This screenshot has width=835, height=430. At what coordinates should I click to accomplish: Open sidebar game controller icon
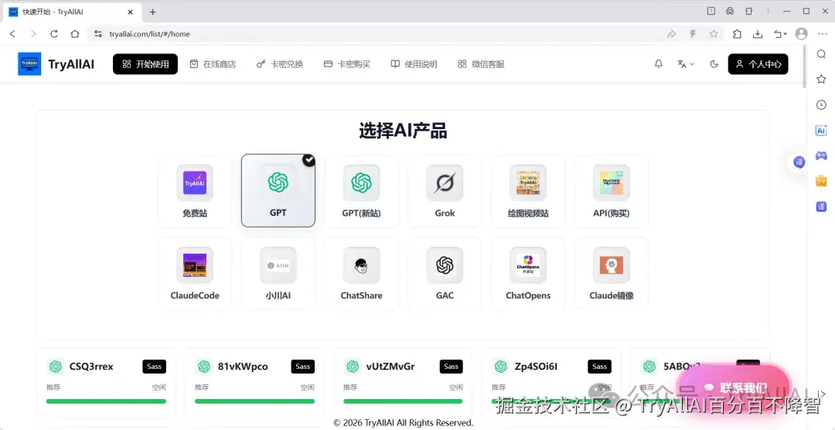coord(821,155)
